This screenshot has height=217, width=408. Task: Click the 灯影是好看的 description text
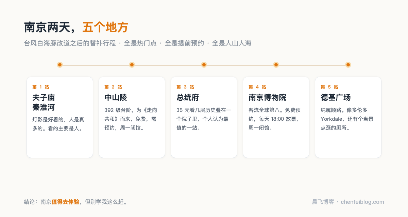tap(58, 124)
